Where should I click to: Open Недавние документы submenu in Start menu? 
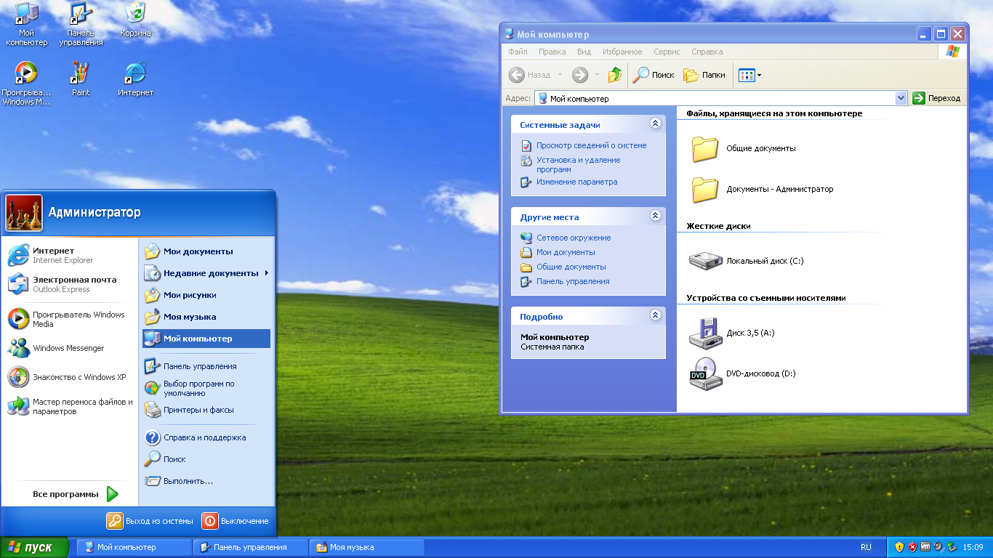click(206, 273)
